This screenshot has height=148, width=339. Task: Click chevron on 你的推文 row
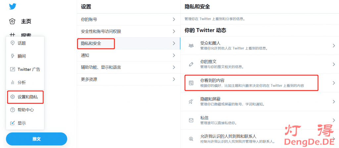334,64
